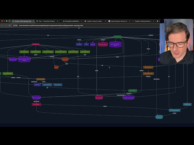Select the DDB: auth / rebac cylinder
194x145 pixels.
click(13, 60)
